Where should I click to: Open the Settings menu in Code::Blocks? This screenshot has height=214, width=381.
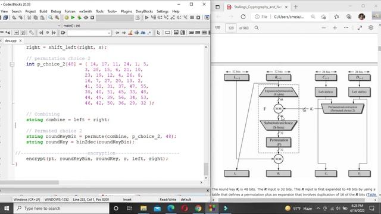click(x=163, y=11)
